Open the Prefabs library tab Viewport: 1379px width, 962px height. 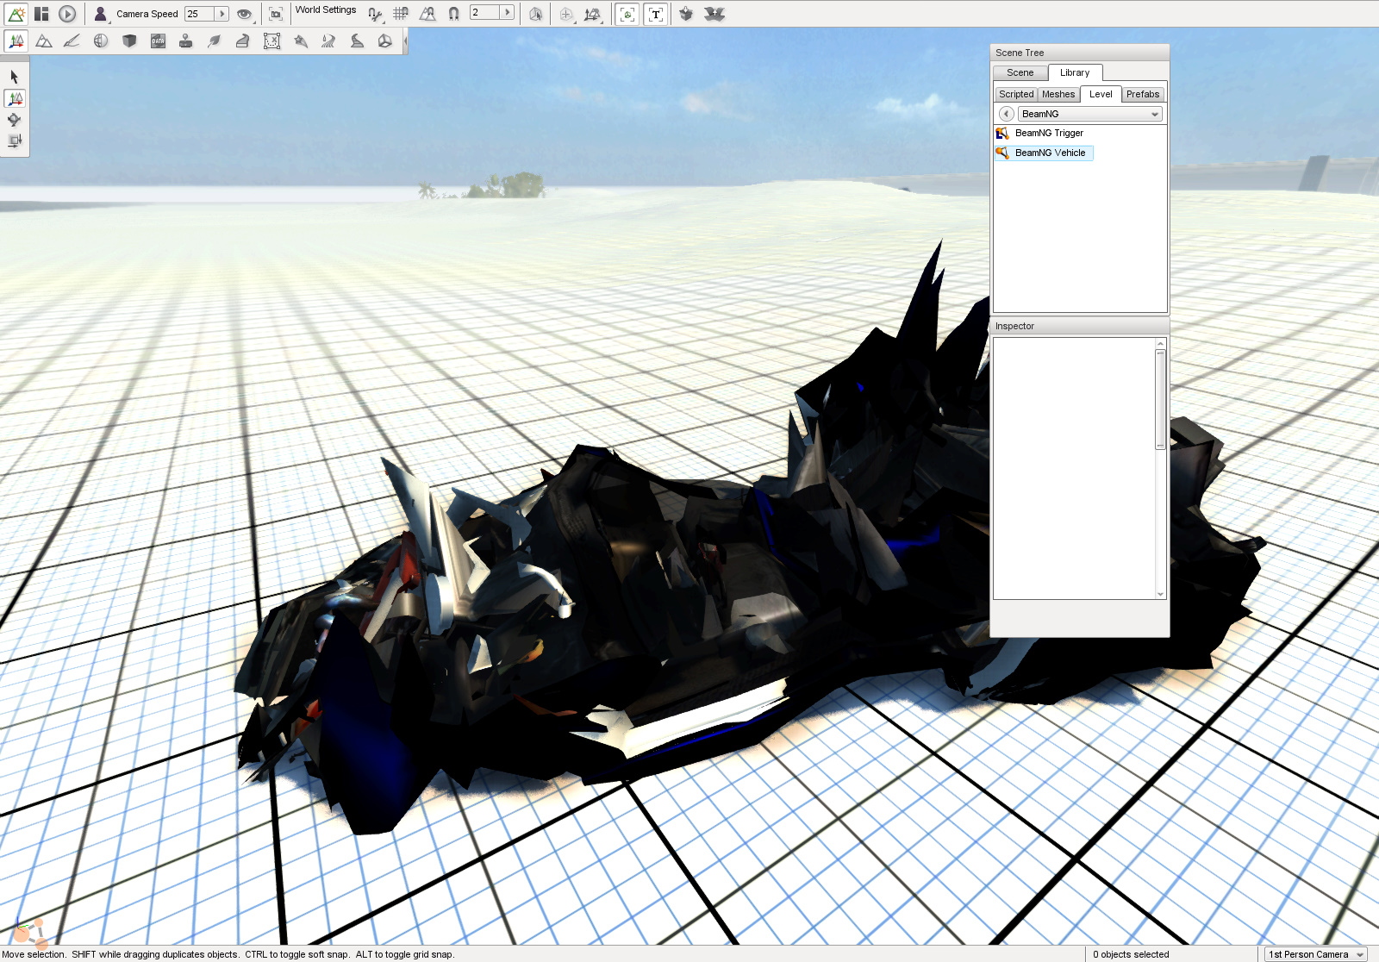coord(1143,94)
